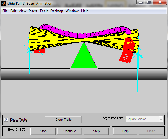The height and width of the screenshot is (139, 168).
Task: Open the Edit menu
Action: click(x=13, y=11)
